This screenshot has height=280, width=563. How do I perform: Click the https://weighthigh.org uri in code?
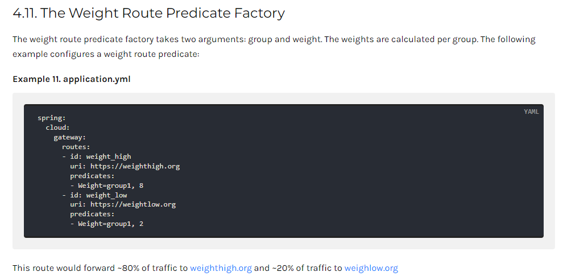tap(135, 166)
